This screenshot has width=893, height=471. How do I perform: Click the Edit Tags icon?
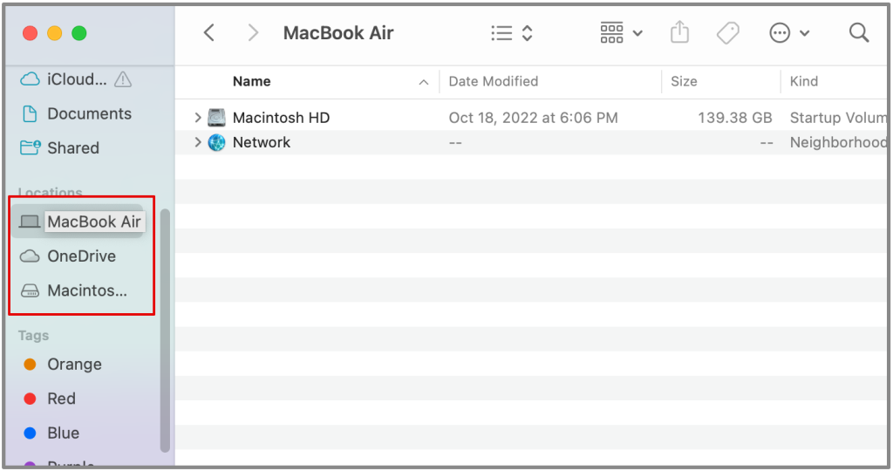(728, 33)
